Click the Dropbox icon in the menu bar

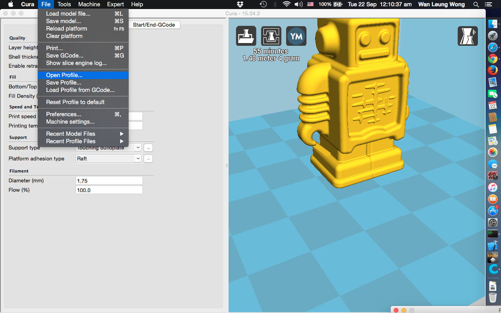click(240, 4)
